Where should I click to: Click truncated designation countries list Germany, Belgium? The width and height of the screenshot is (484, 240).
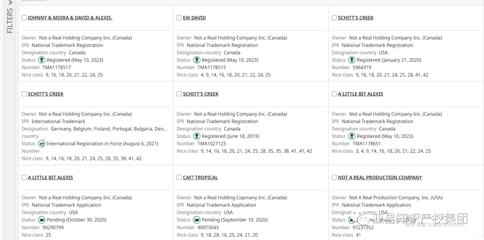click(109, 129)
